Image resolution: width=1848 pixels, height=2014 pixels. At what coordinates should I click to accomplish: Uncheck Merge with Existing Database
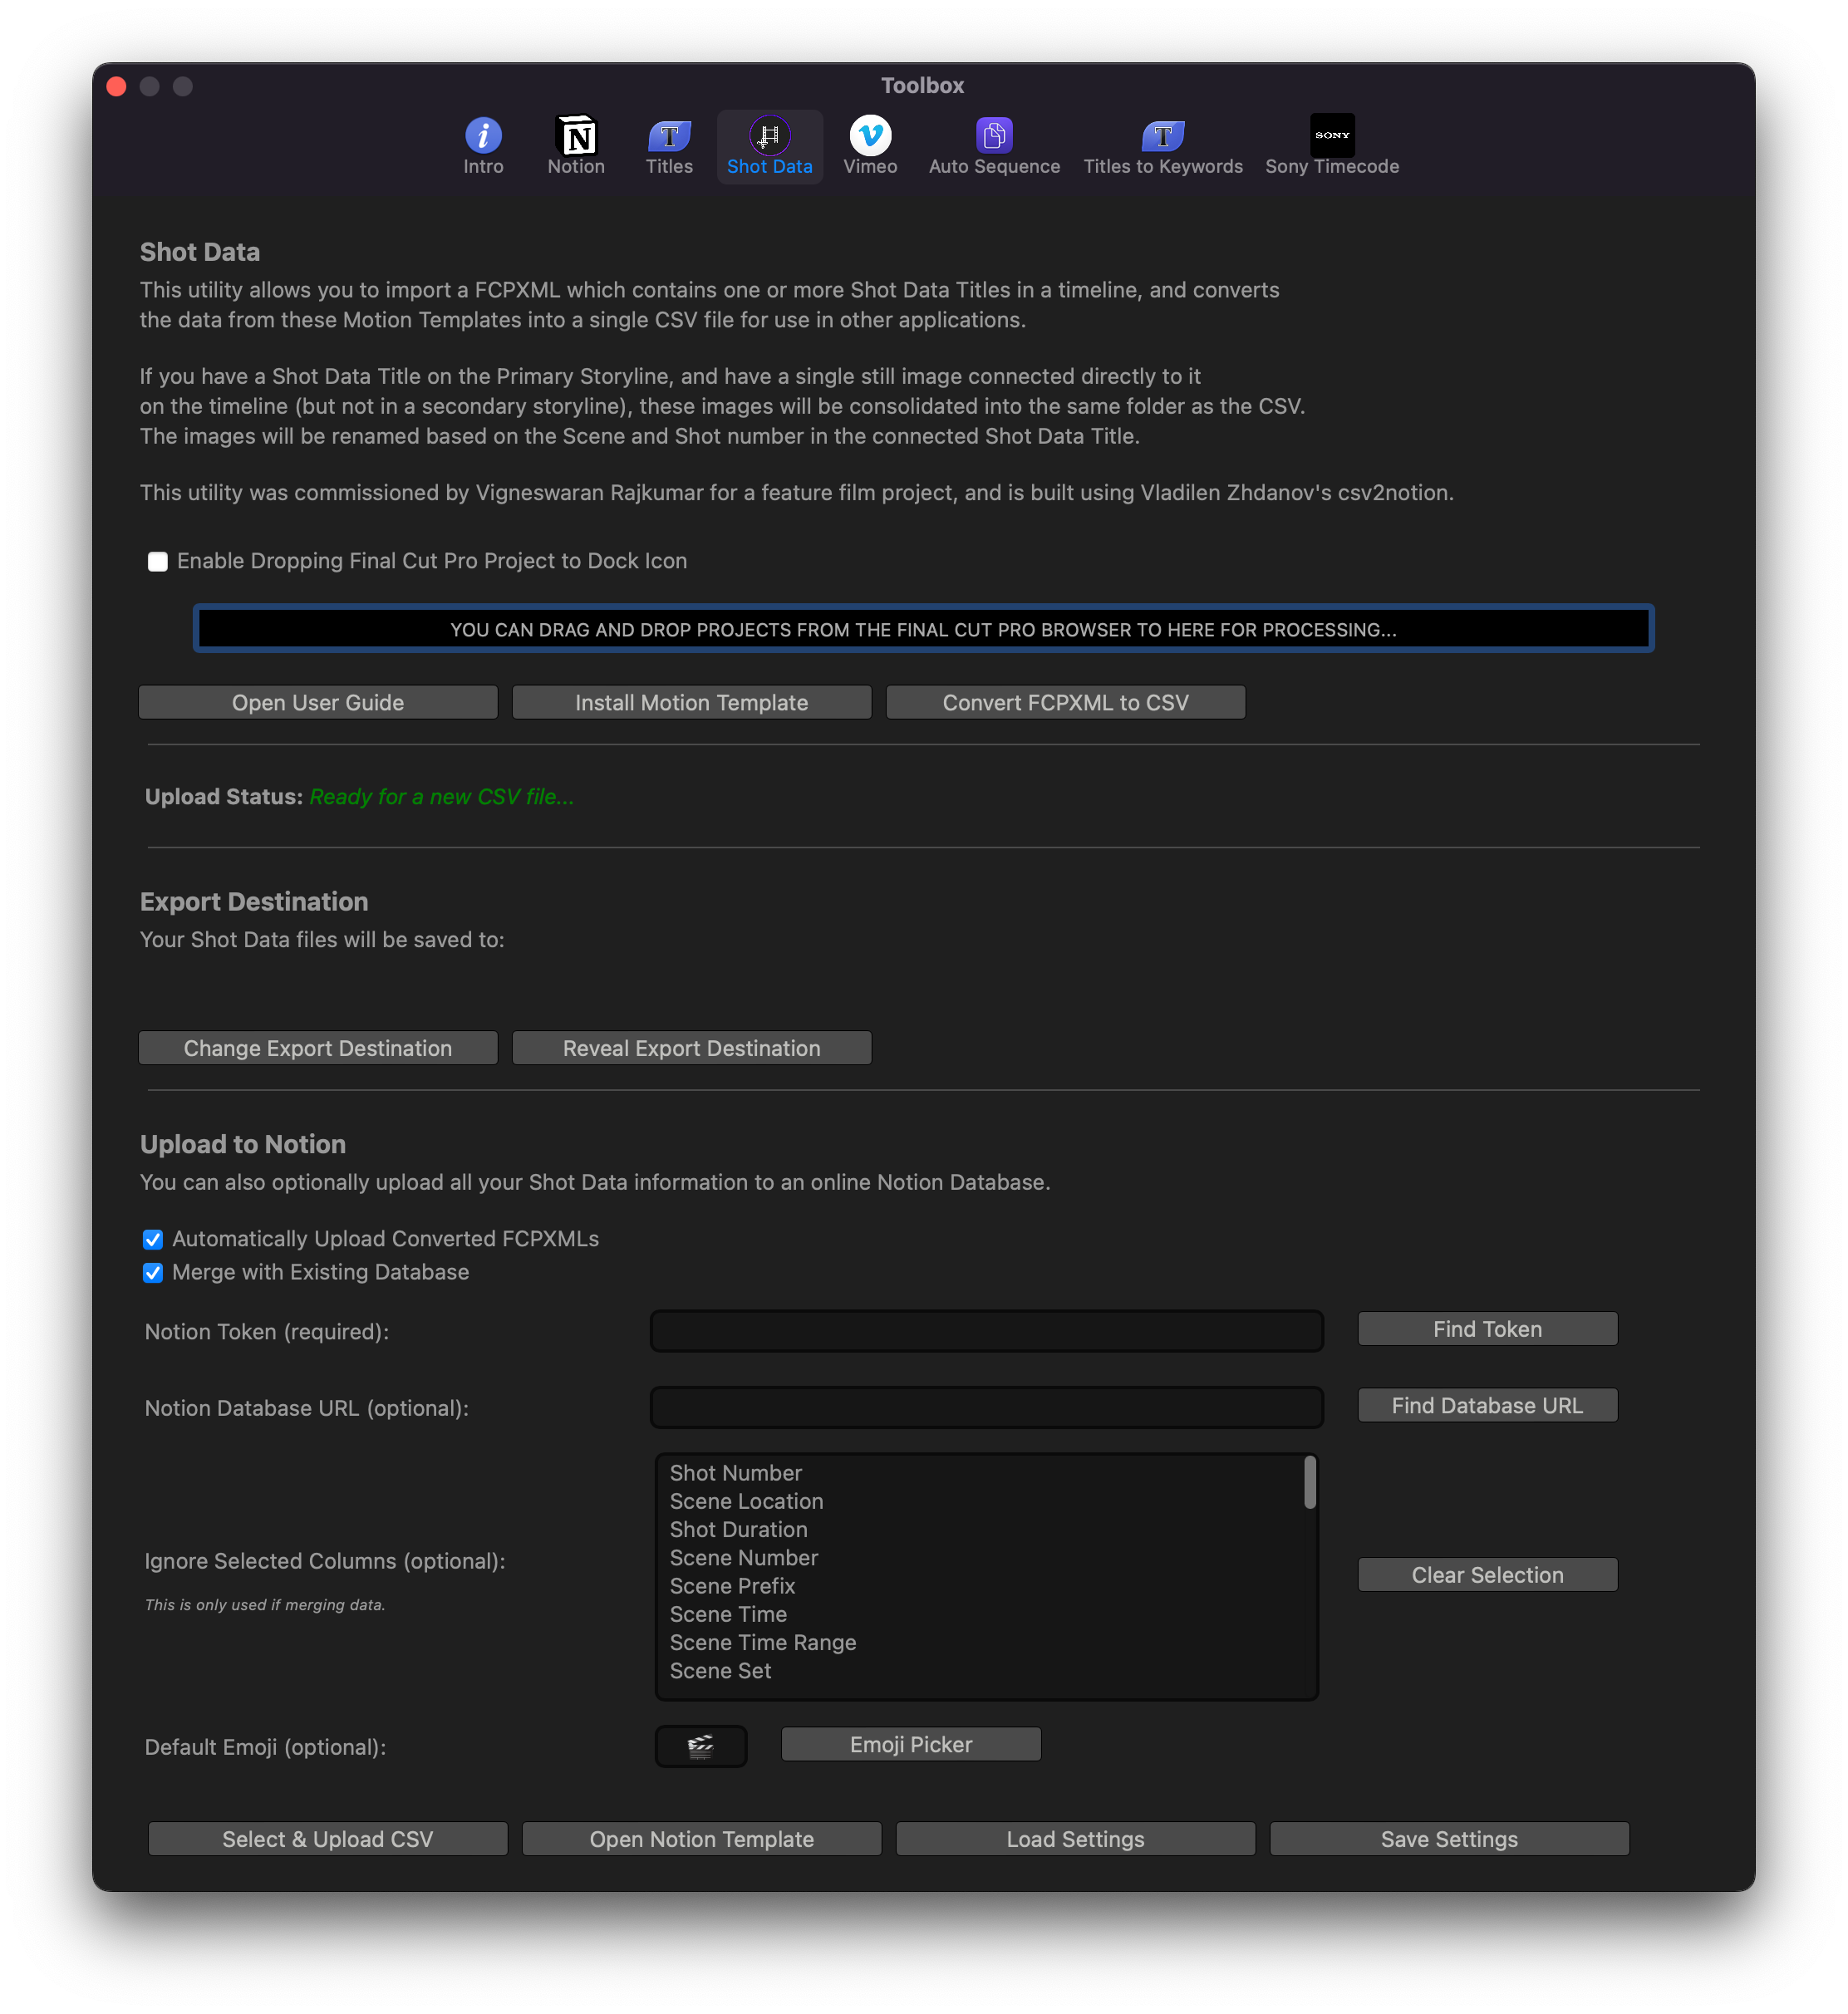click(x=153, y=1273)
